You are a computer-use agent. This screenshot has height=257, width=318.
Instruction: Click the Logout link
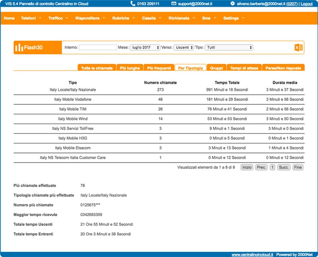click(306, 4)
